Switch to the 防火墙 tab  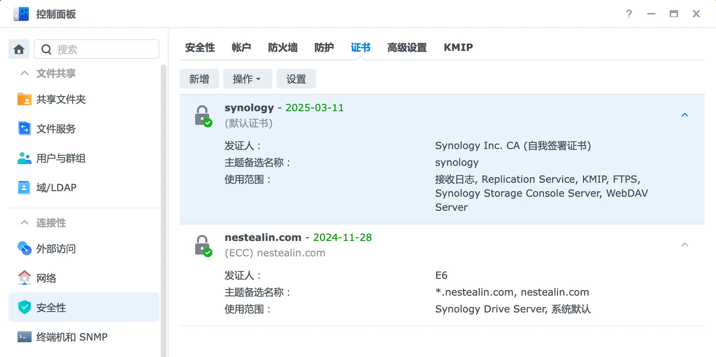pos(283,47)
